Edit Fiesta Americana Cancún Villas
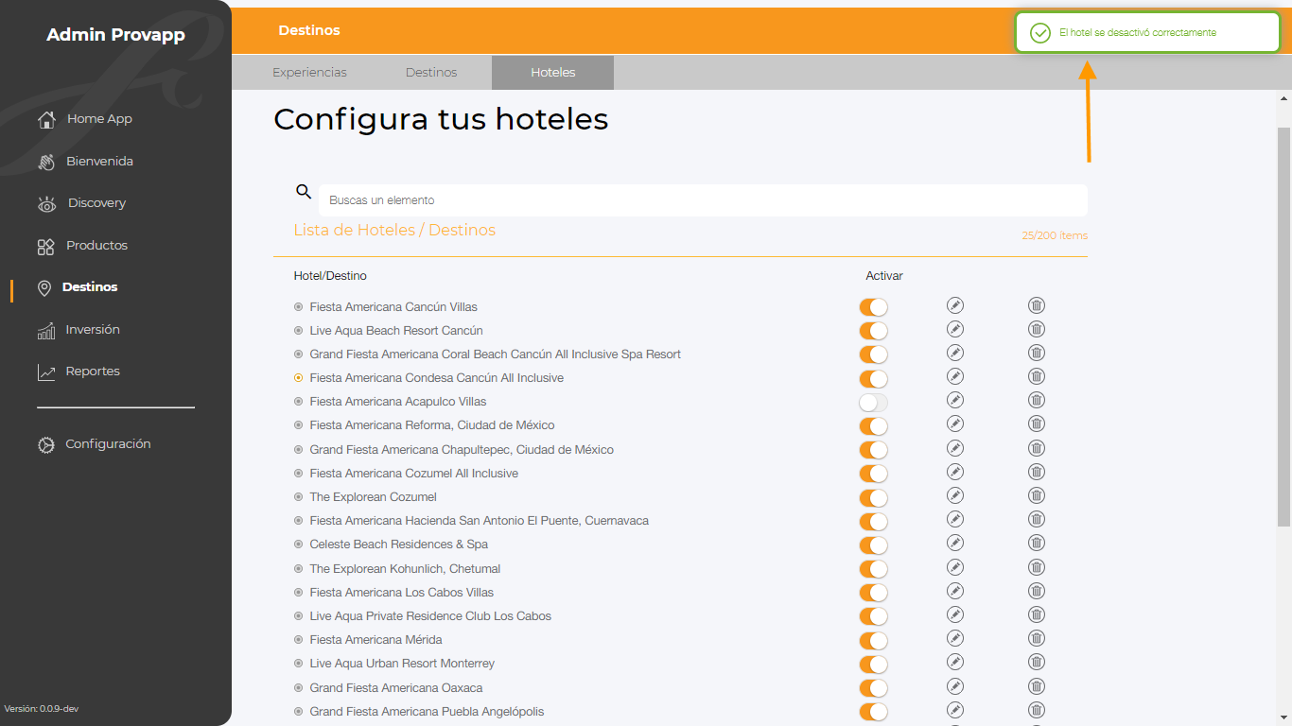Viewport: 1292px width, 726px height. 955,305
